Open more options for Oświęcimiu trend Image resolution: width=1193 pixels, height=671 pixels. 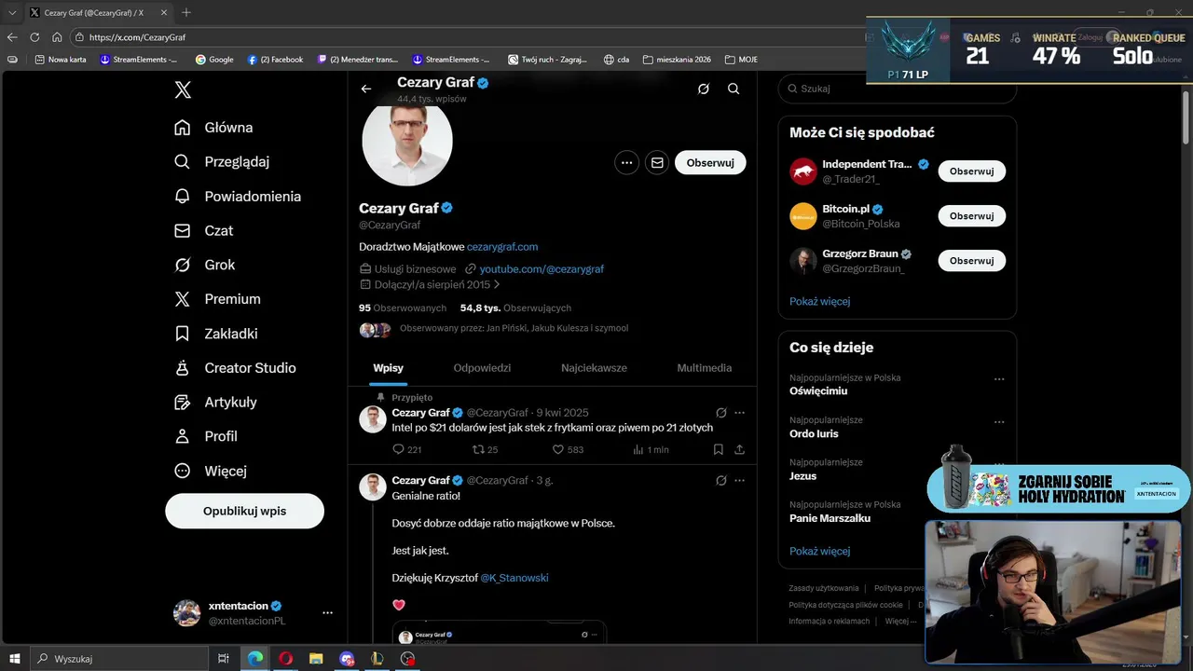999,379
